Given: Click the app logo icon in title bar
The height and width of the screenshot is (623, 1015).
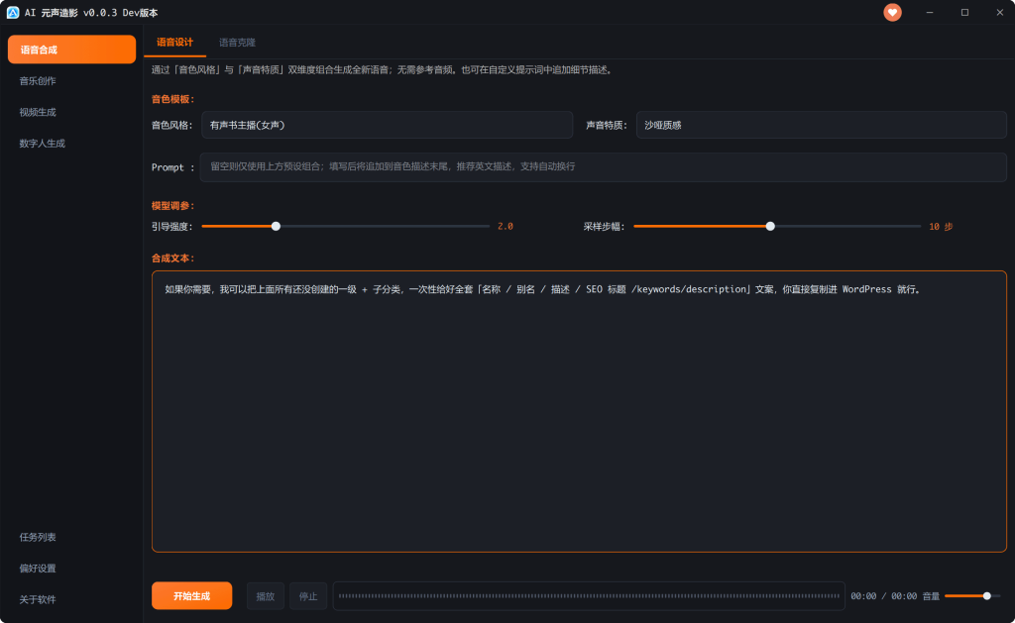Looking at the screenshot, I should coord(12,12).
